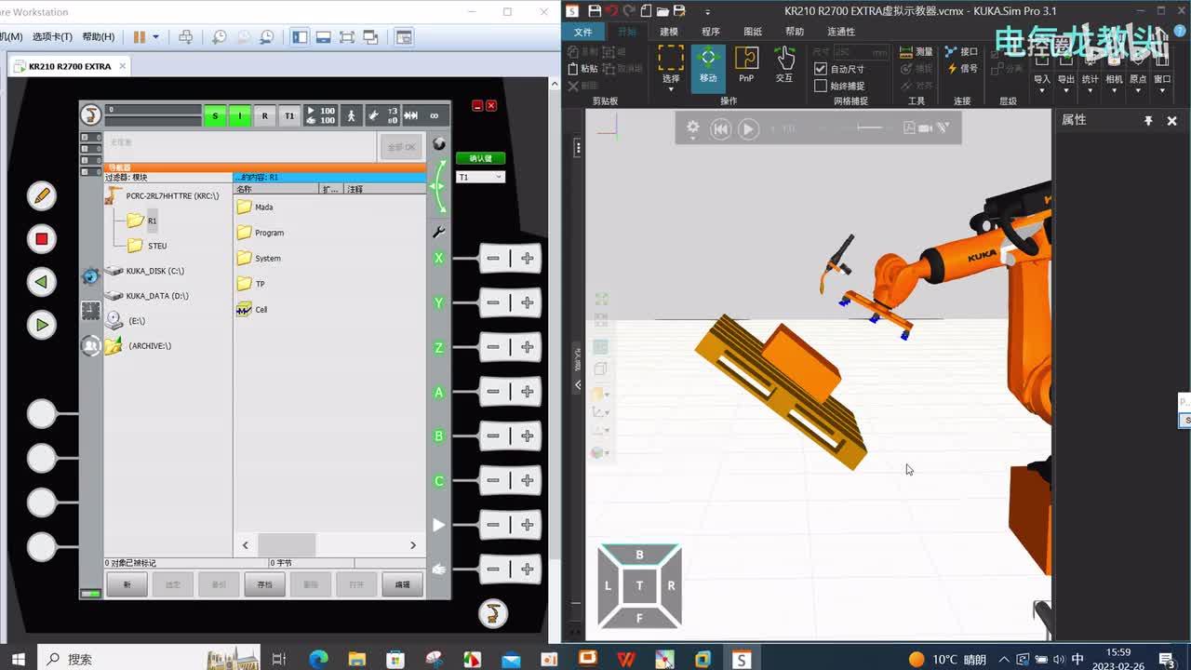Click the Z axis plus jog key

coord(528,347)
